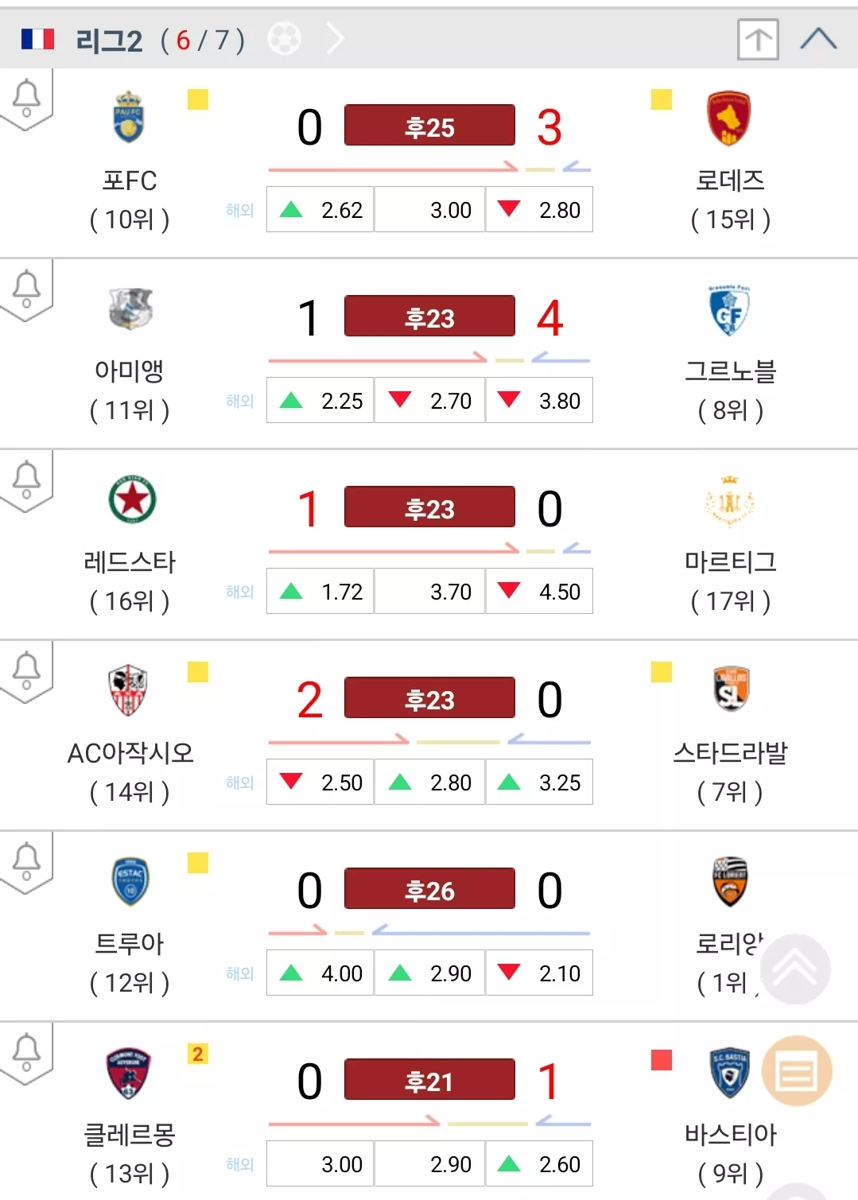Open the 로데즈 team crest
The image size is (858, 1200).
729,118
